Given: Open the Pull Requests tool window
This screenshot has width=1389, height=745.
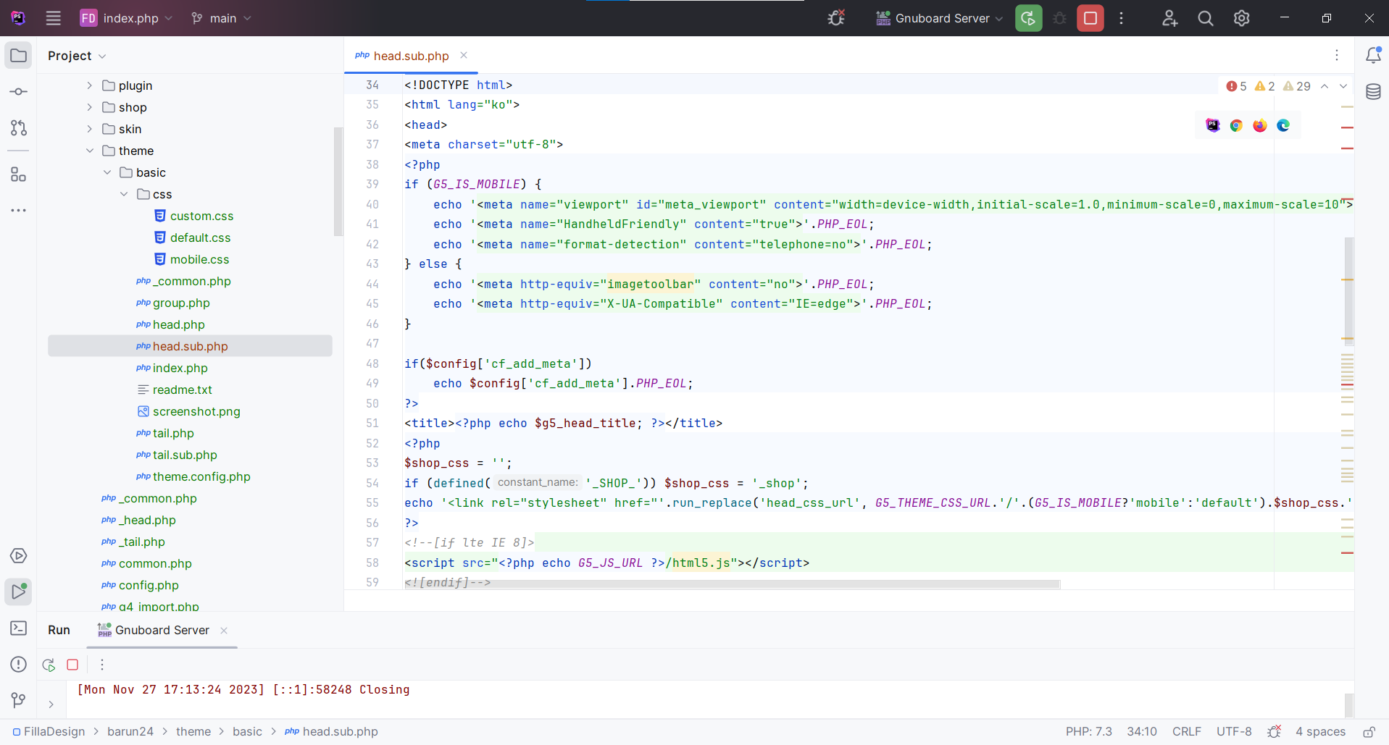Looking at the screenshot, I should tap(19, 128).
